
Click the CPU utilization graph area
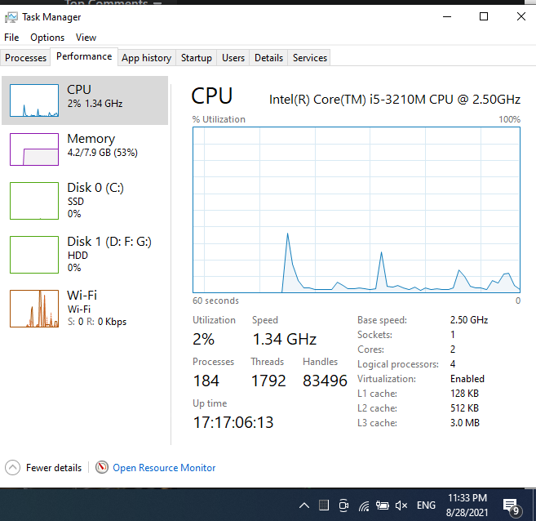point(357,210)
